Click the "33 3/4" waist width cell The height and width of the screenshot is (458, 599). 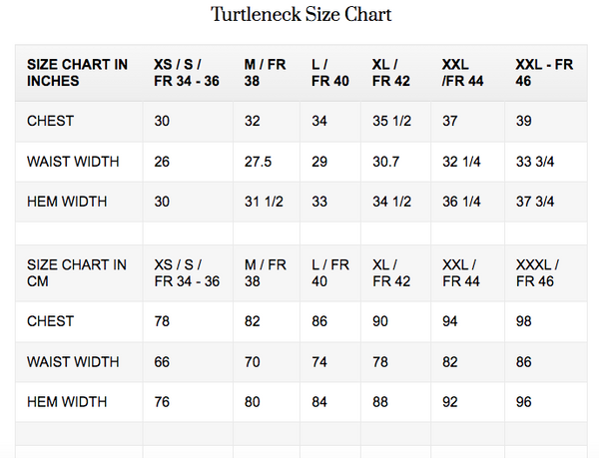point(538,162)
